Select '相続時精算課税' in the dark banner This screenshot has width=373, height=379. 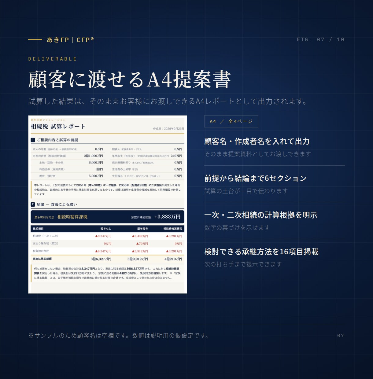pyautogui.click(x=72, y=217)
